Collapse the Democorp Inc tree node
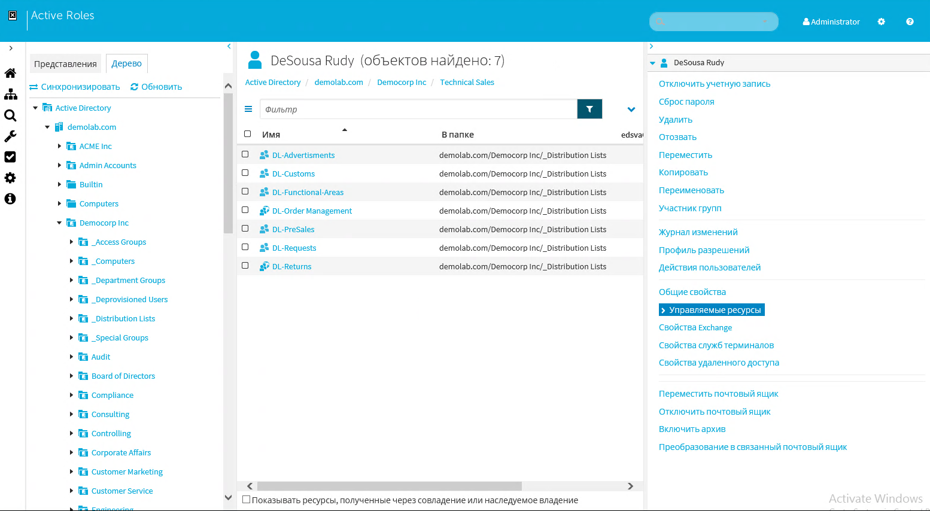Viewport: 930px width, 511px height. pos(59,223)
